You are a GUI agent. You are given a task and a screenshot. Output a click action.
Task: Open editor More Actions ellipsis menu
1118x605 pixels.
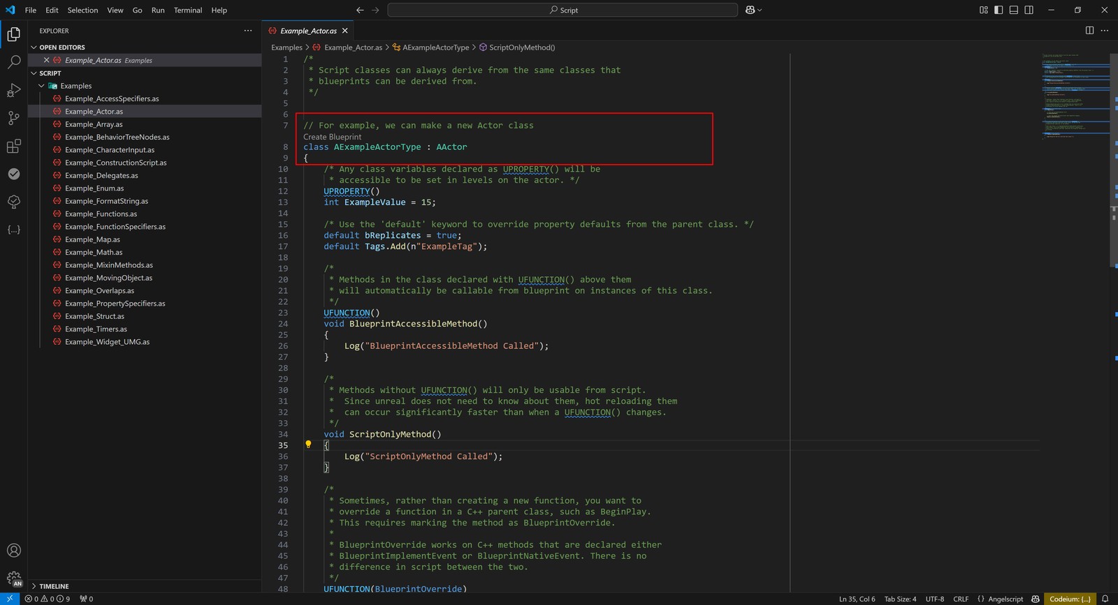(1105, 31)
